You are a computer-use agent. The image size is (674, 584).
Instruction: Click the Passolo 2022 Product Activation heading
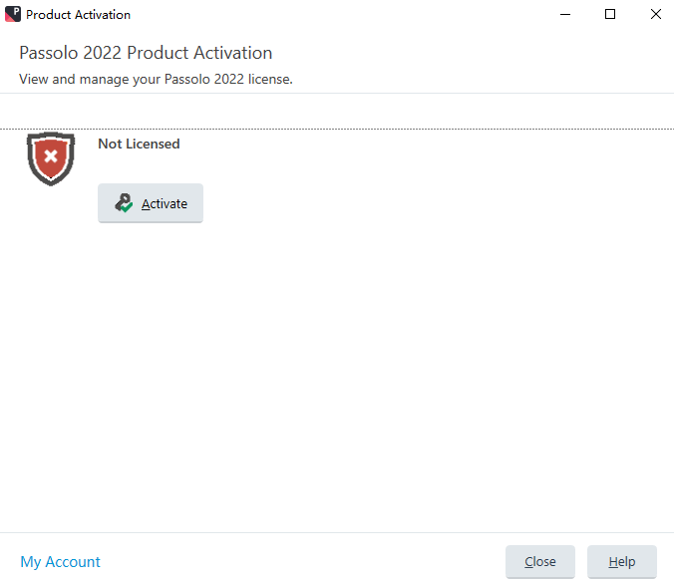146,53
